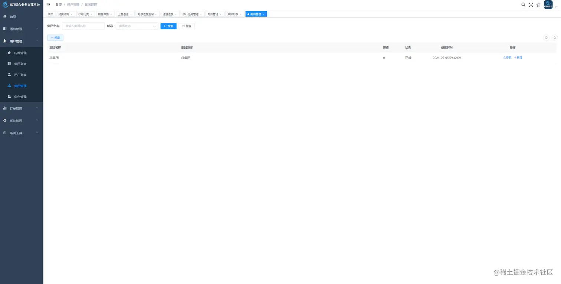561x284 pixels.
Task: Click the 集团名称 column header
Action: pos(55,48)
